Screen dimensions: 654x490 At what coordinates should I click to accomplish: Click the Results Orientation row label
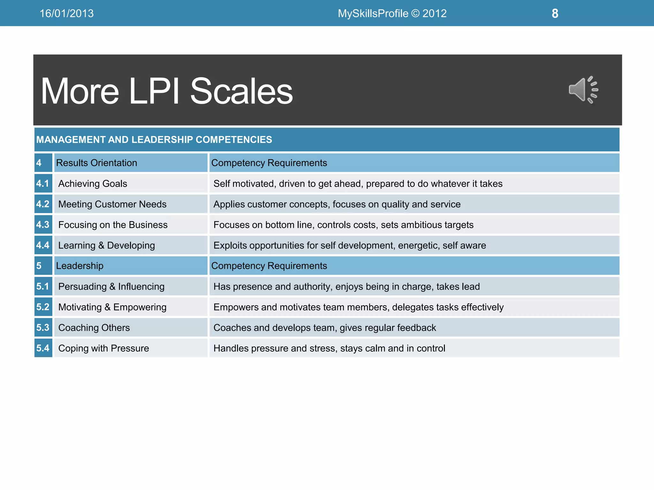96,163
